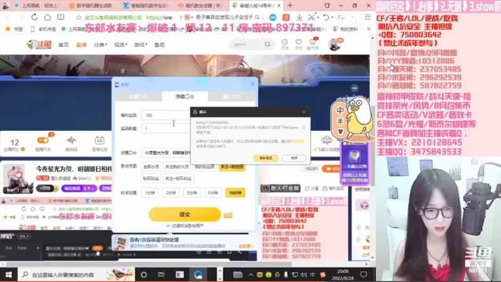Image resolution: width=501 pixels, height=282 pixels.
Task: Click the Douyu logo
Action: tap(39, 44)
